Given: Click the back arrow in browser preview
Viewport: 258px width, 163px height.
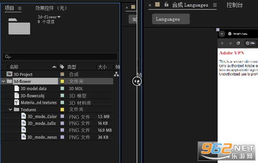Looking at the screenshot, I should (x=222, y=43).
